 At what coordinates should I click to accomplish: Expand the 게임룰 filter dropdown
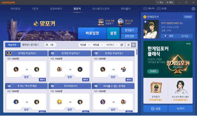click(x=85, y=45)
